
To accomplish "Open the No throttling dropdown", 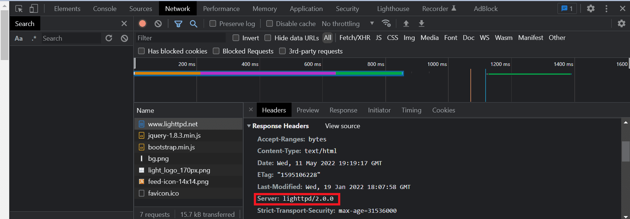I will point(348,24).
